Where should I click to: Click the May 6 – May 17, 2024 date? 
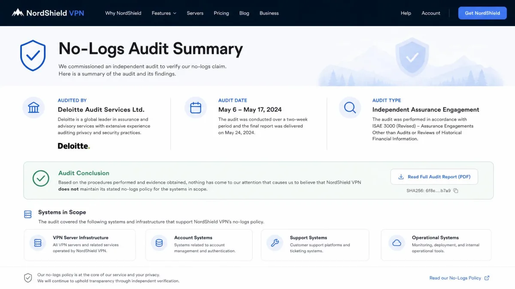[x=250, y=110]
